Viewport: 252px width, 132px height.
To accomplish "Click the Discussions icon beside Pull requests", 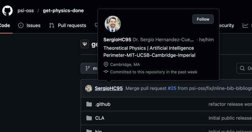I will click(x=96, y=25).
